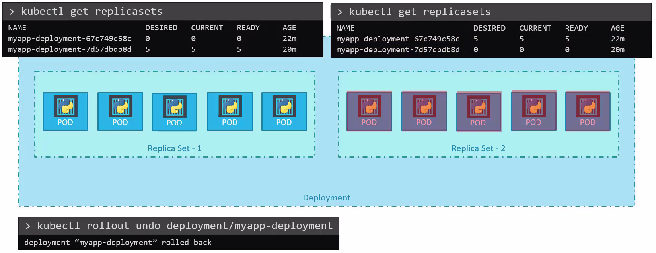Click the fourth red POD in Replica Set 2

533,111
